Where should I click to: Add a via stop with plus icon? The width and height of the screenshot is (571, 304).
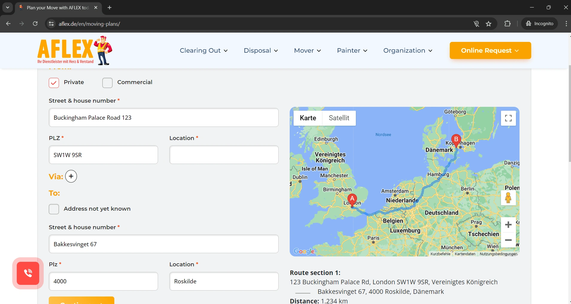pyautogui.click(x=71, y=176)
